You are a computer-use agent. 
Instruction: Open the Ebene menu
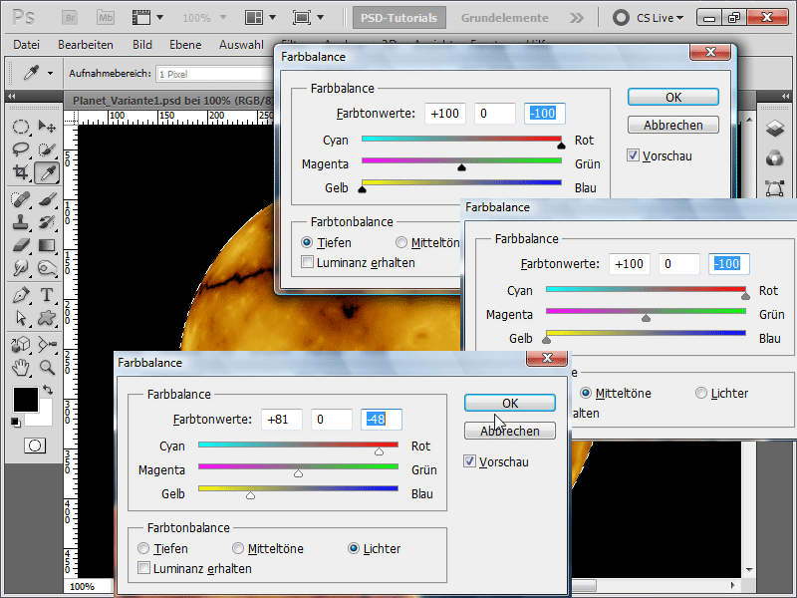point(185,45)
